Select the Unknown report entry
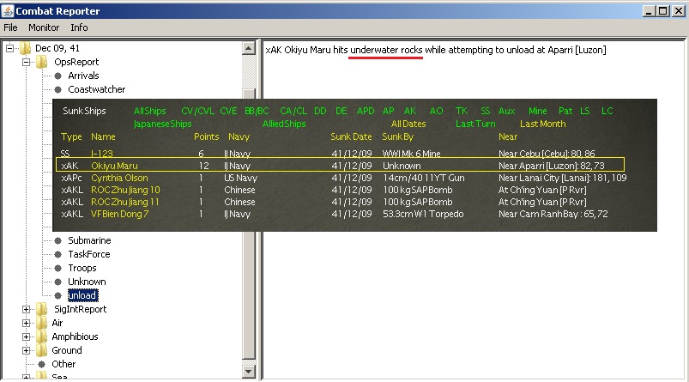Screen dimensions: 689x382 (x=87, y=282)
